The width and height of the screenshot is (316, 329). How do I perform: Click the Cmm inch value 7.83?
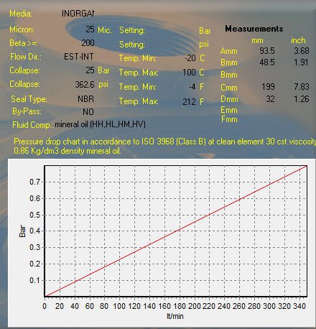pos(302,87)
